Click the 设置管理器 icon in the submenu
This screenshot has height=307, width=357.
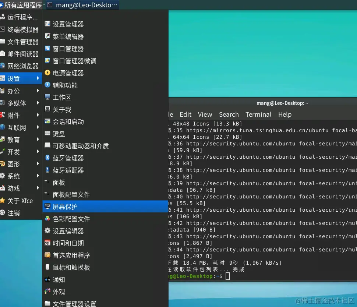point(47,24)
